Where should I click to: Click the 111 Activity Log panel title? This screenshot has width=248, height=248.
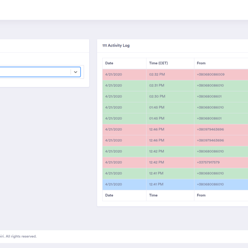(116, 45)
